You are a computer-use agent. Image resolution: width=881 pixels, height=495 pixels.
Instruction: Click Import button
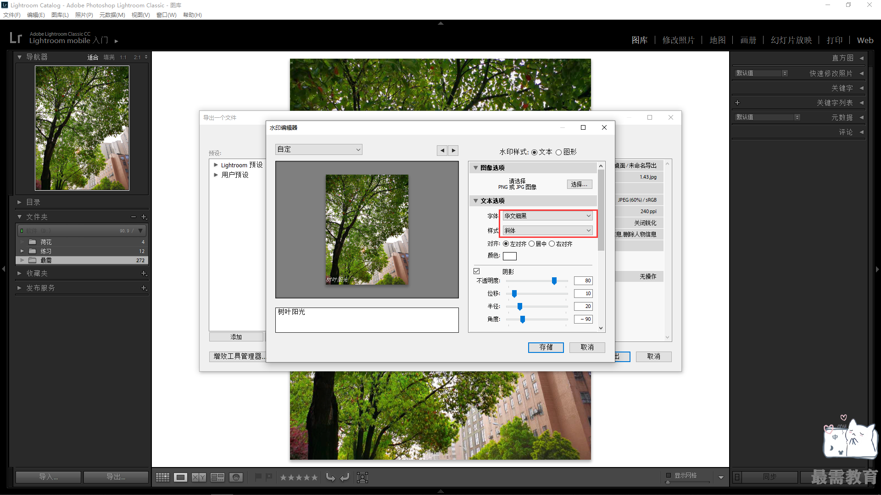(x=48, y=477)
